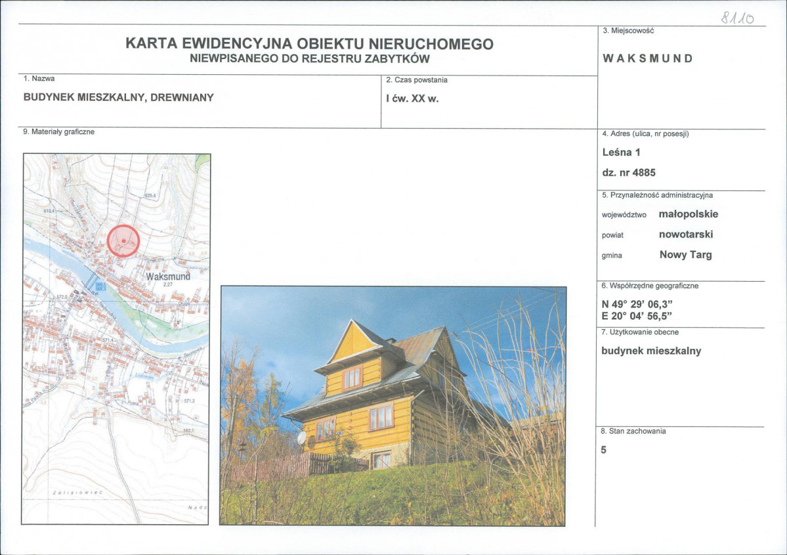Click the field label '1. Nazwa'
The height and width of the screenshot is (555, 787).
click(x=39, y=79)
